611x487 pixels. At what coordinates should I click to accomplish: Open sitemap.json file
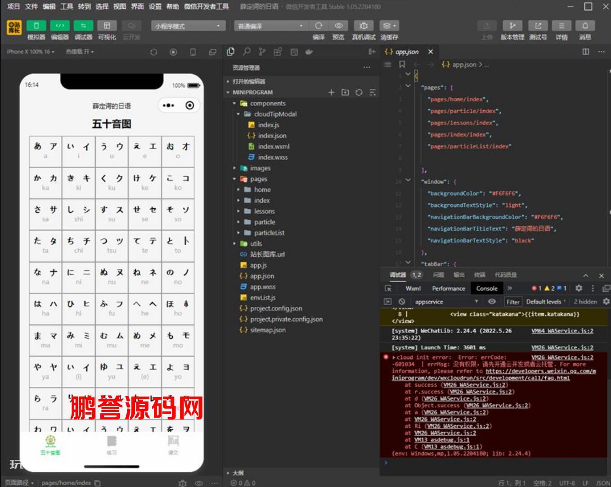(x=268, y=330)
